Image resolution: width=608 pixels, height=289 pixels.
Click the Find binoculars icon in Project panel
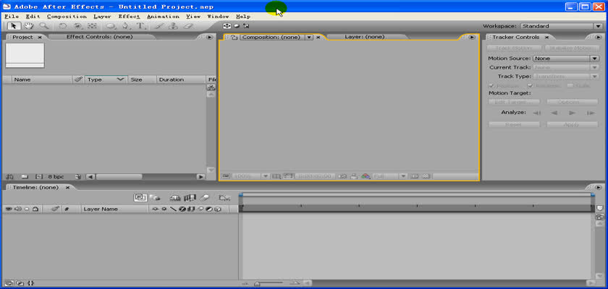pyautogui.click(x=9, y=176)
